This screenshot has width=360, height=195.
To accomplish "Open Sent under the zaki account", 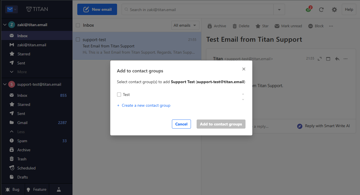I will (x=37, y=63).
